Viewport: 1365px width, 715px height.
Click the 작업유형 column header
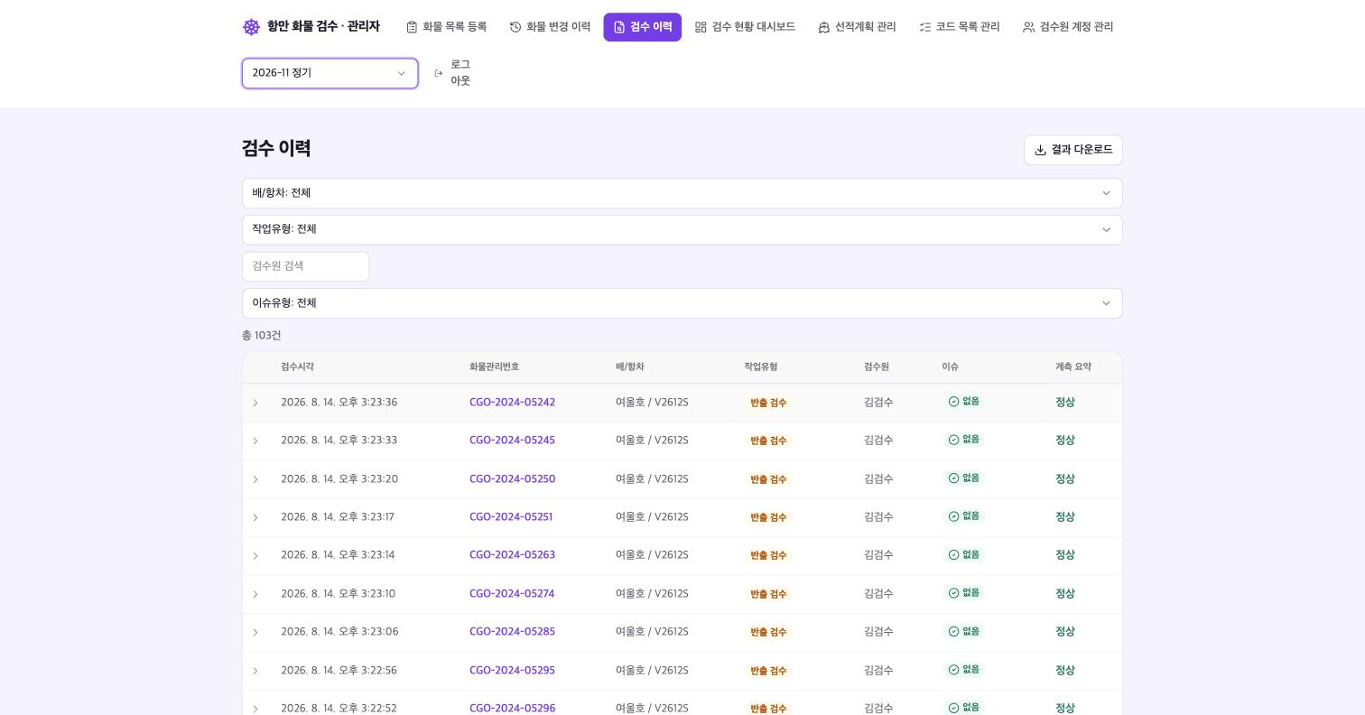[x=760, y=367]
